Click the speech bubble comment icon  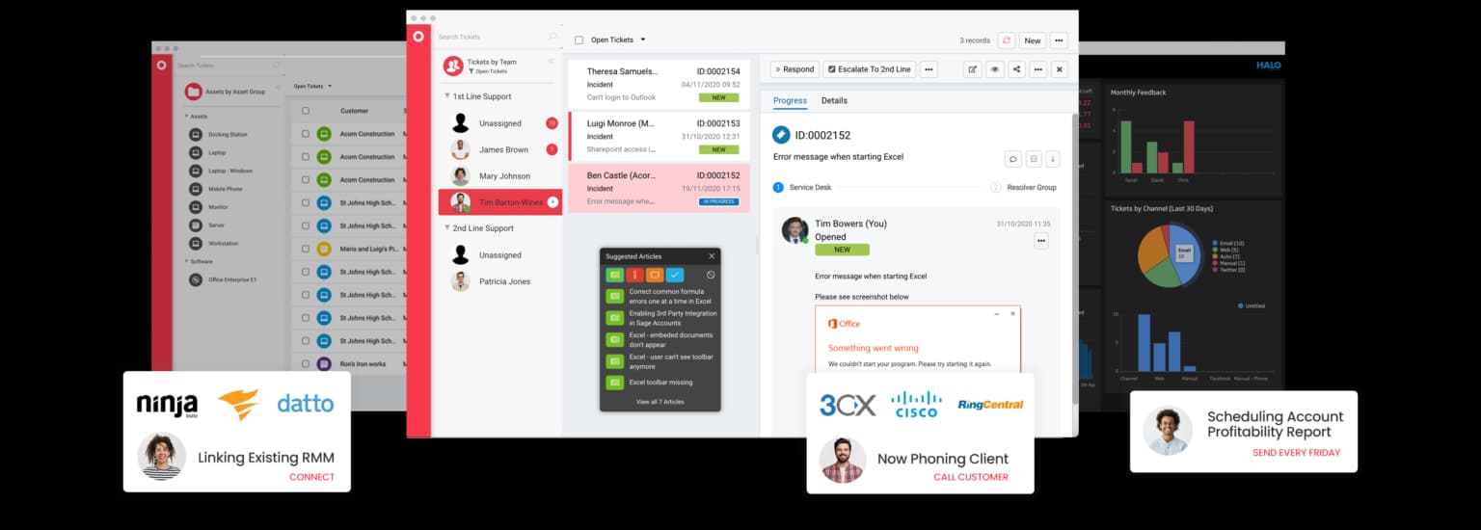point(1012,159)
